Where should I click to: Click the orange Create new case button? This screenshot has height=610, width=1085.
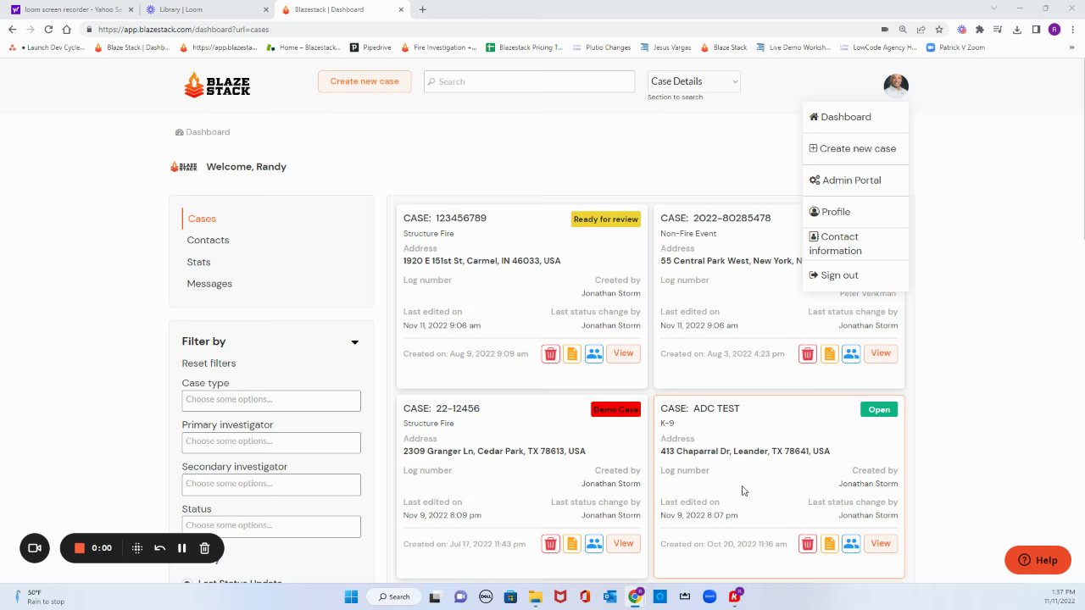364,81
